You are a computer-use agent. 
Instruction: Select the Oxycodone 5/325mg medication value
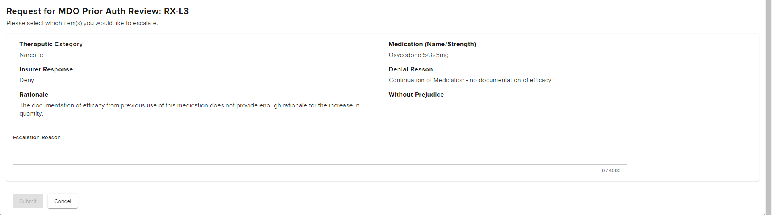419,55
